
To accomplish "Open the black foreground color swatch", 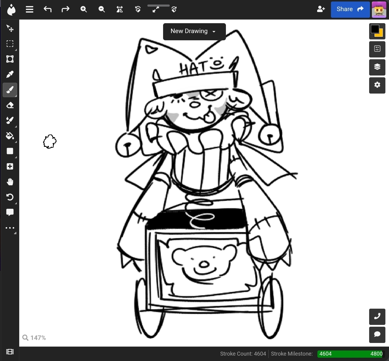I will (375, 29).
